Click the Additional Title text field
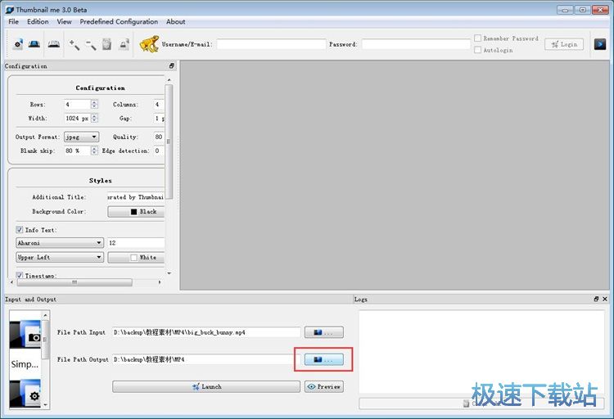This screenshot has width=614, height=419. pyautogui.click(x=136, y=197)
